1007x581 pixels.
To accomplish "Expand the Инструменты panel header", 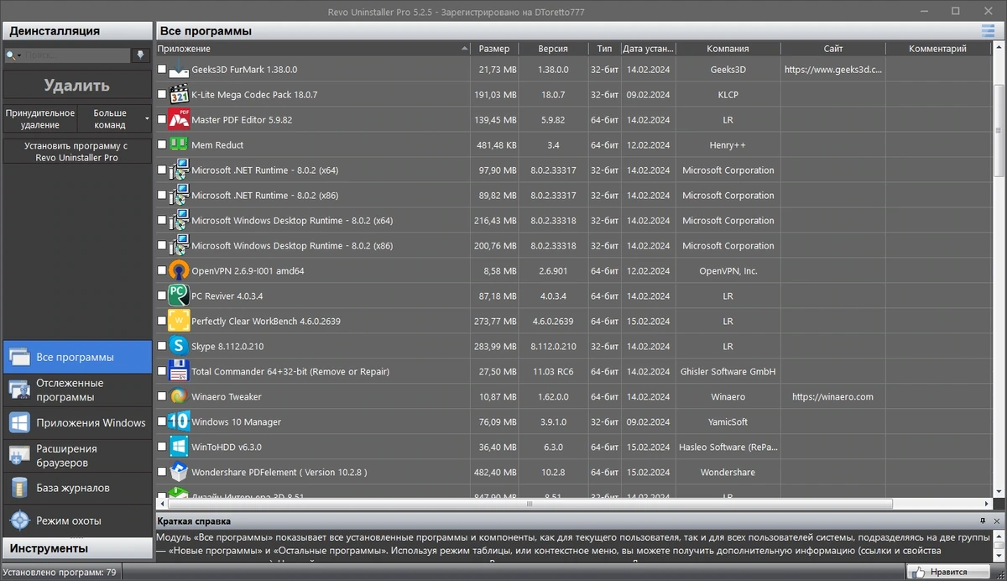I will click(x=77, y=548).
